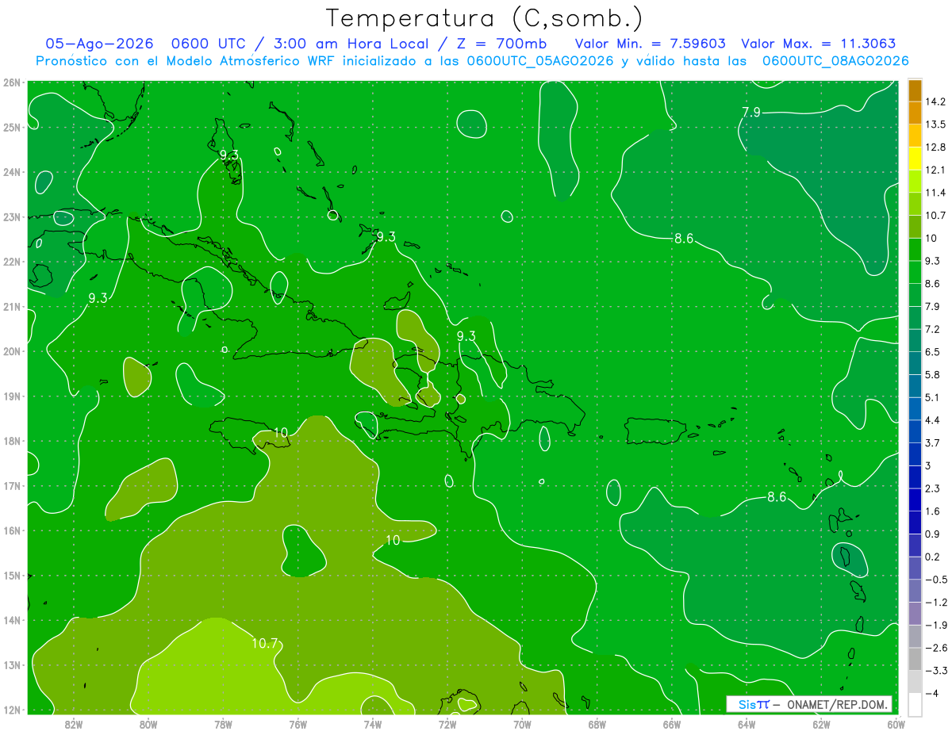Viewport: 952px width, 735px height.
Task: Click the "Sis" logo text in credit box
Action: point(747,704)
